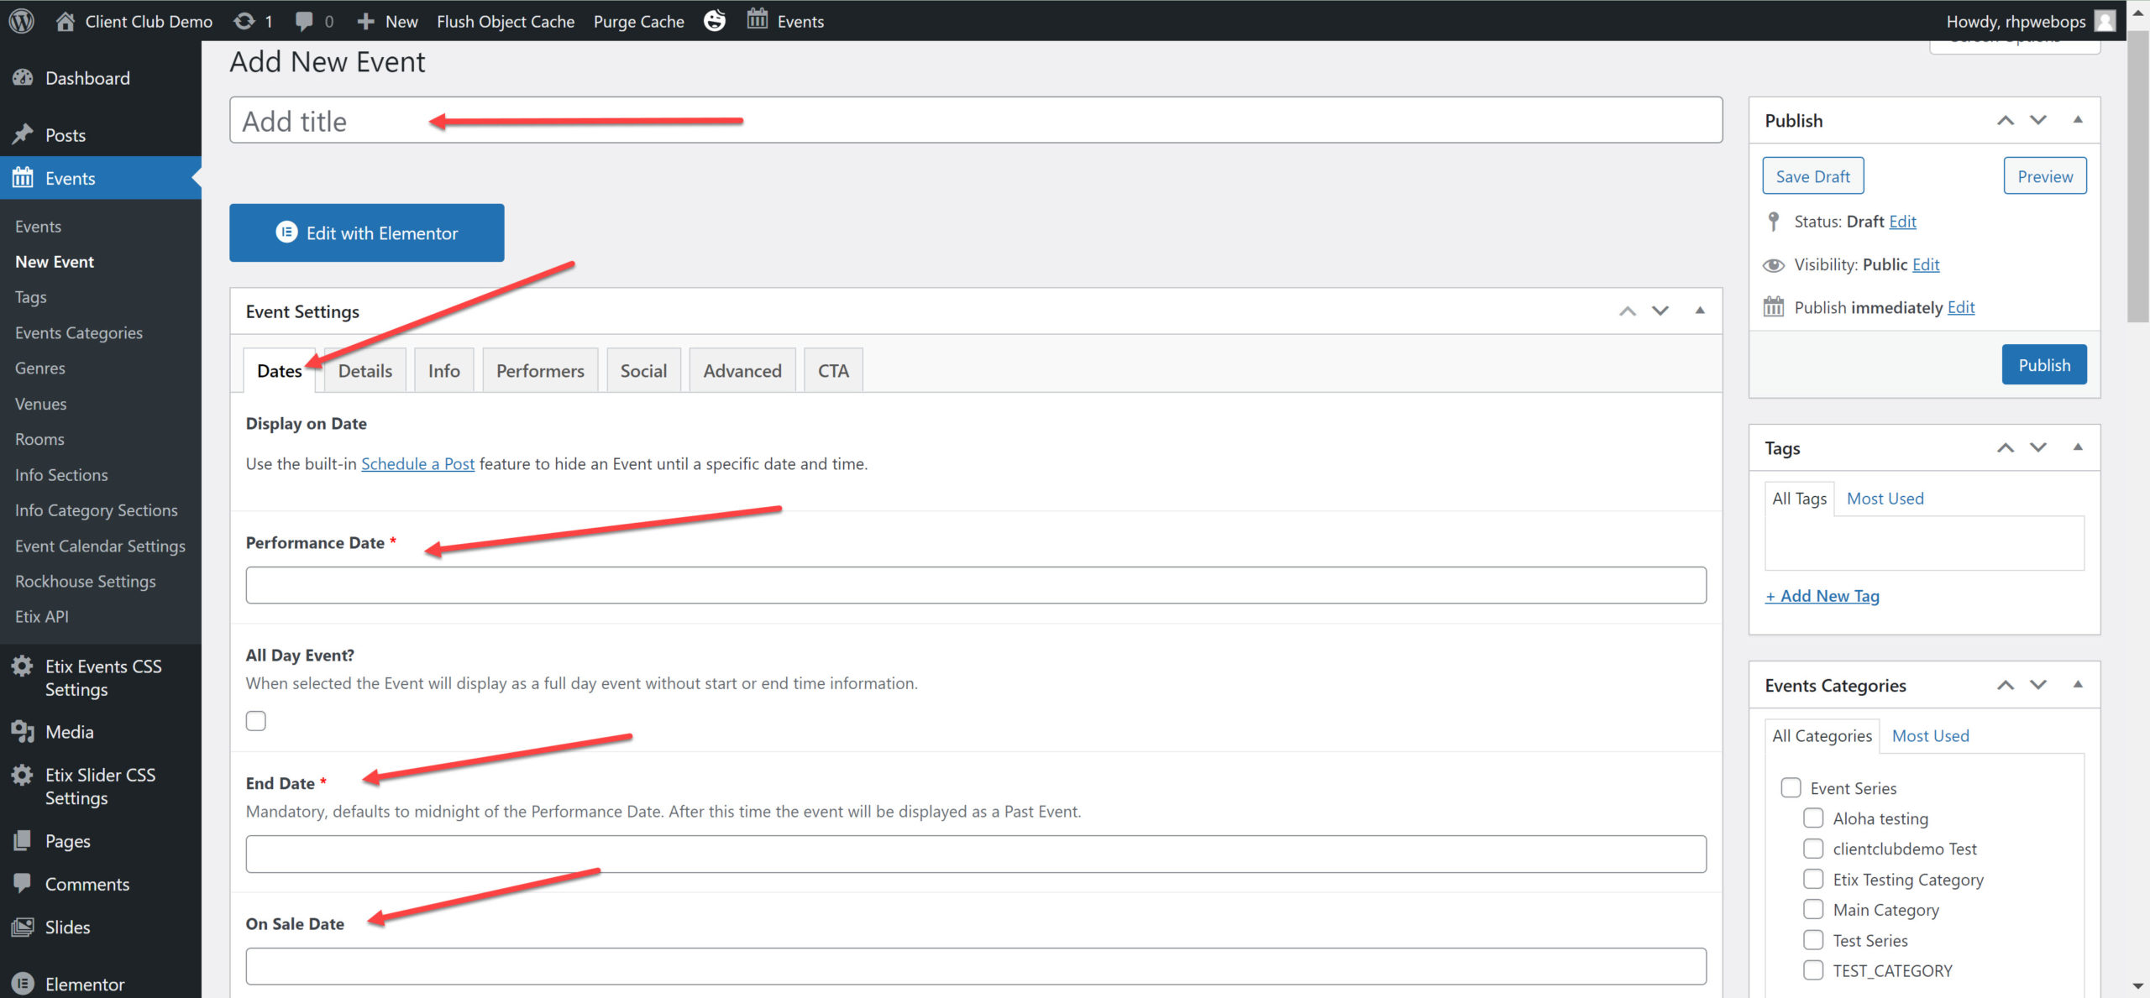The image size is (2150, 998).
Task: Check the All Day Event checkbox
Action: (256, 721)
